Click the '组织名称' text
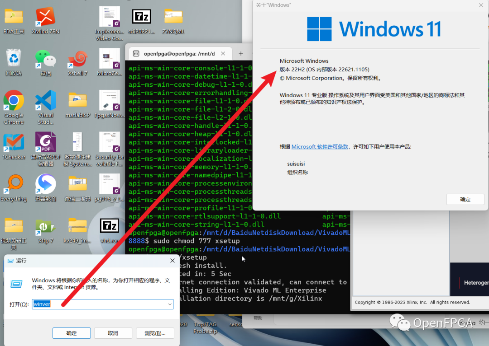This screenshot has width=489, height=346. [297, 173]
